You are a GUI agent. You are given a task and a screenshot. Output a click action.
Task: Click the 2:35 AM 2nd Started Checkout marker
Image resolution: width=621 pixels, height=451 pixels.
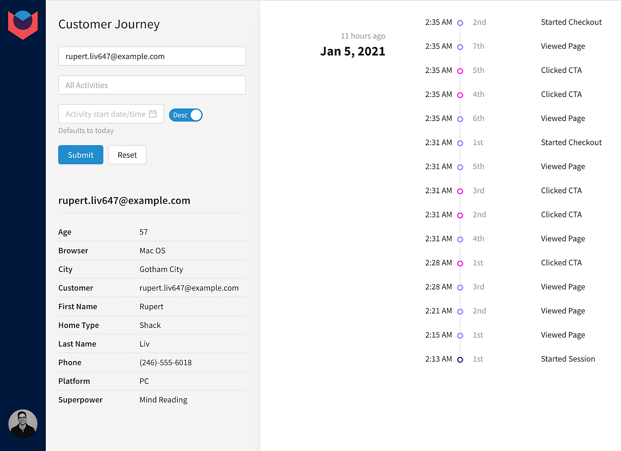460,23
